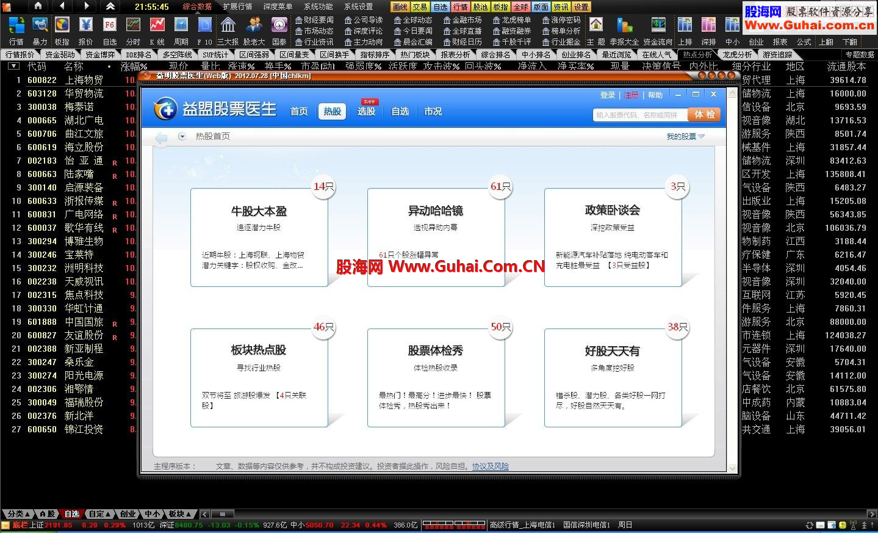The image size is (878, 533).
Task: Open the 上排 Shanghai ranking icon
Action: (x=685, y=25)
